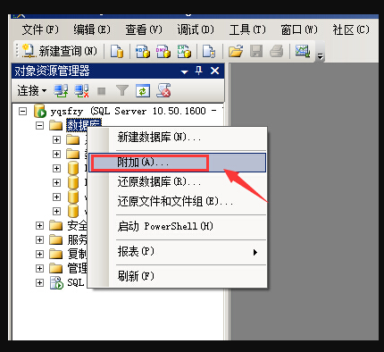Click the Open File folder icon
384x352 pixels.
[x=236, y=51]
